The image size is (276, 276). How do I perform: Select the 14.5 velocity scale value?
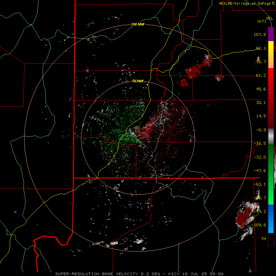coord(261,116)
